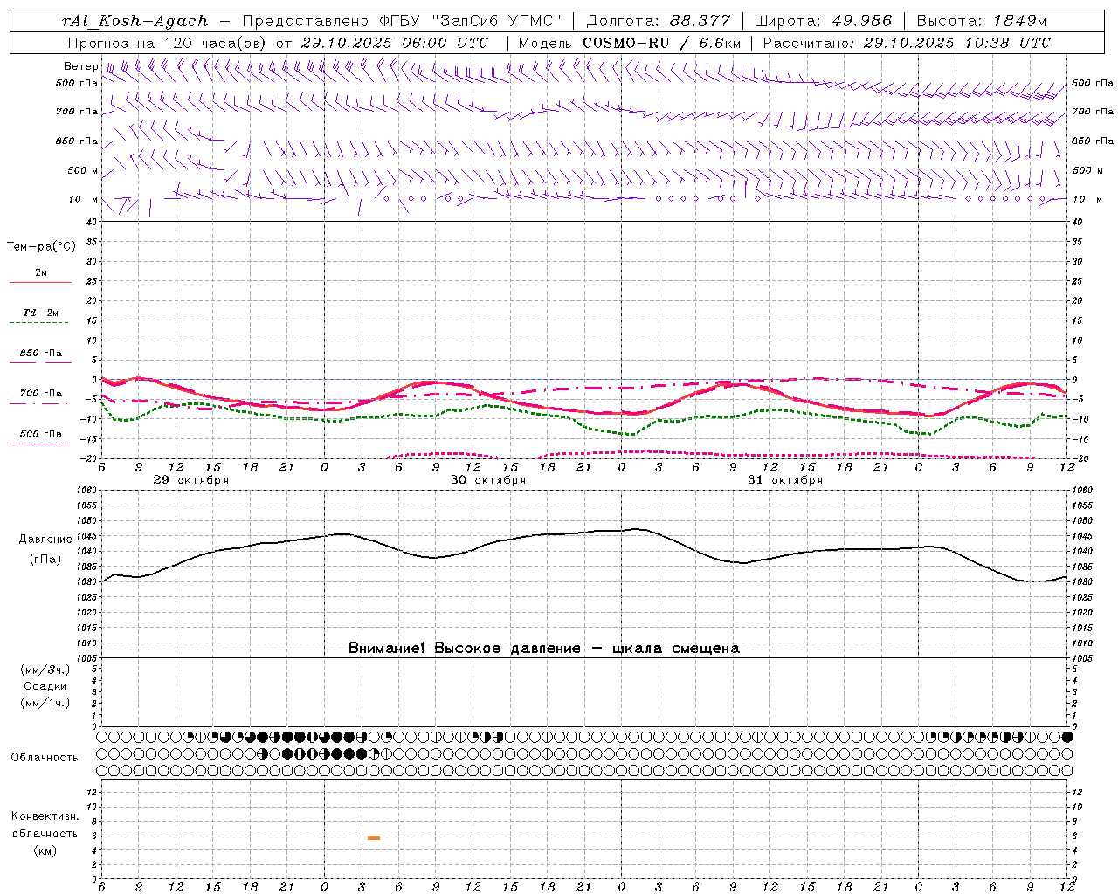This screenshot has width=1118, height=894.
Task: Click the rAl_Kosh-Agach station title
Action: [135, 21]
